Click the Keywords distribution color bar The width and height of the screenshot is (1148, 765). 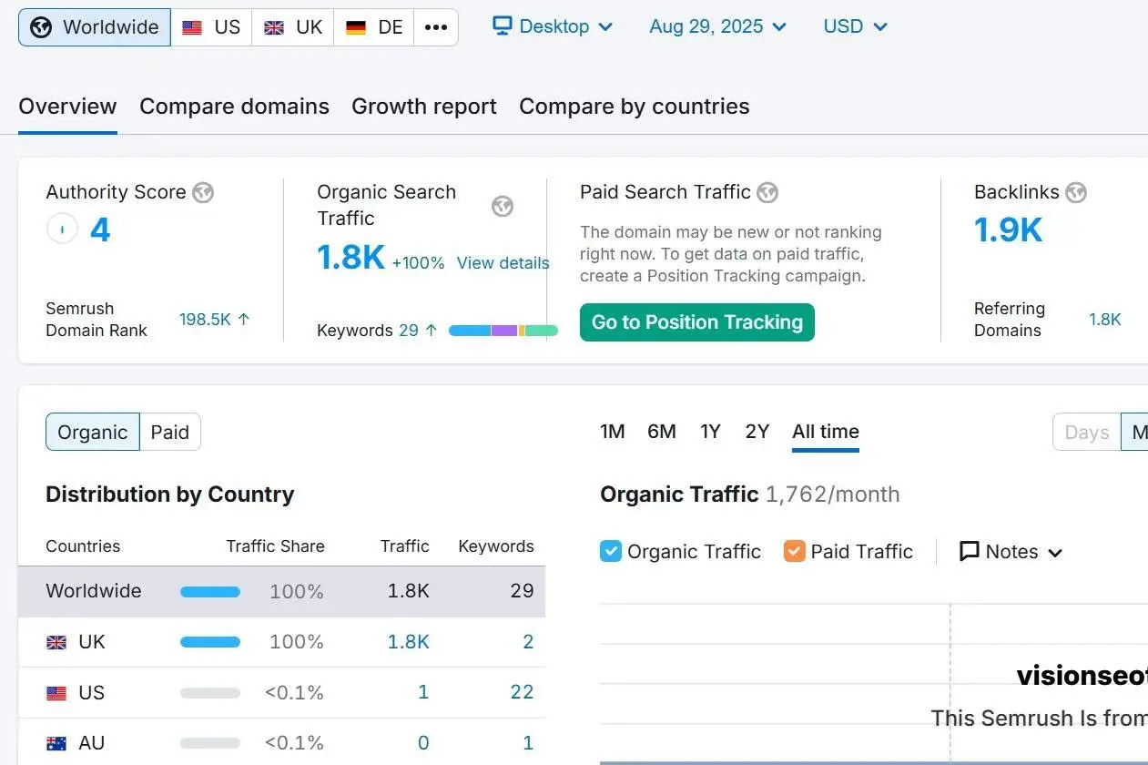(504, 331)
